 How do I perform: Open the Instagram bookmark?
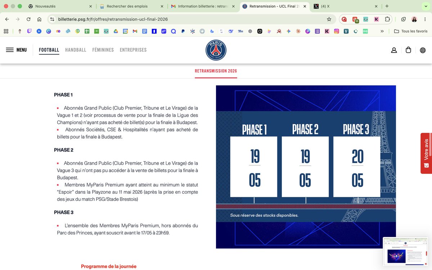click(x=336, y=31)
